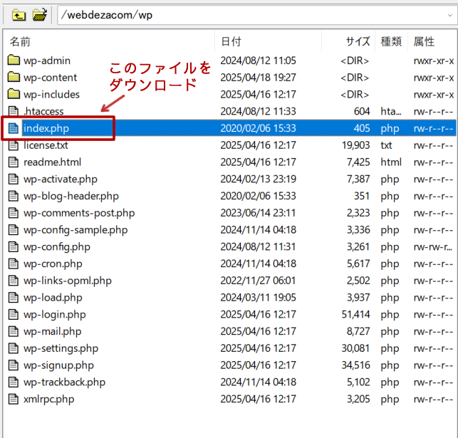This screenshot has width=458, height=438.
Task: Select the xmlrpc.php file name
Action: tap(48, 399)
